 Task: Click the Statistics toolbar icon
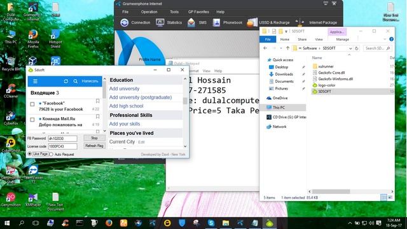click(160, 23)
